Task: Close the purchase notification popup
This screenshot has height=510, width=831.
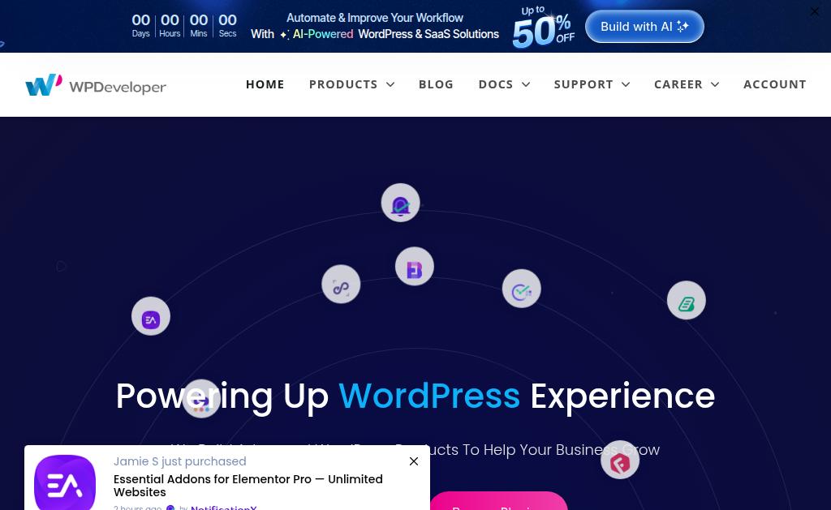Action: (414, 461)
